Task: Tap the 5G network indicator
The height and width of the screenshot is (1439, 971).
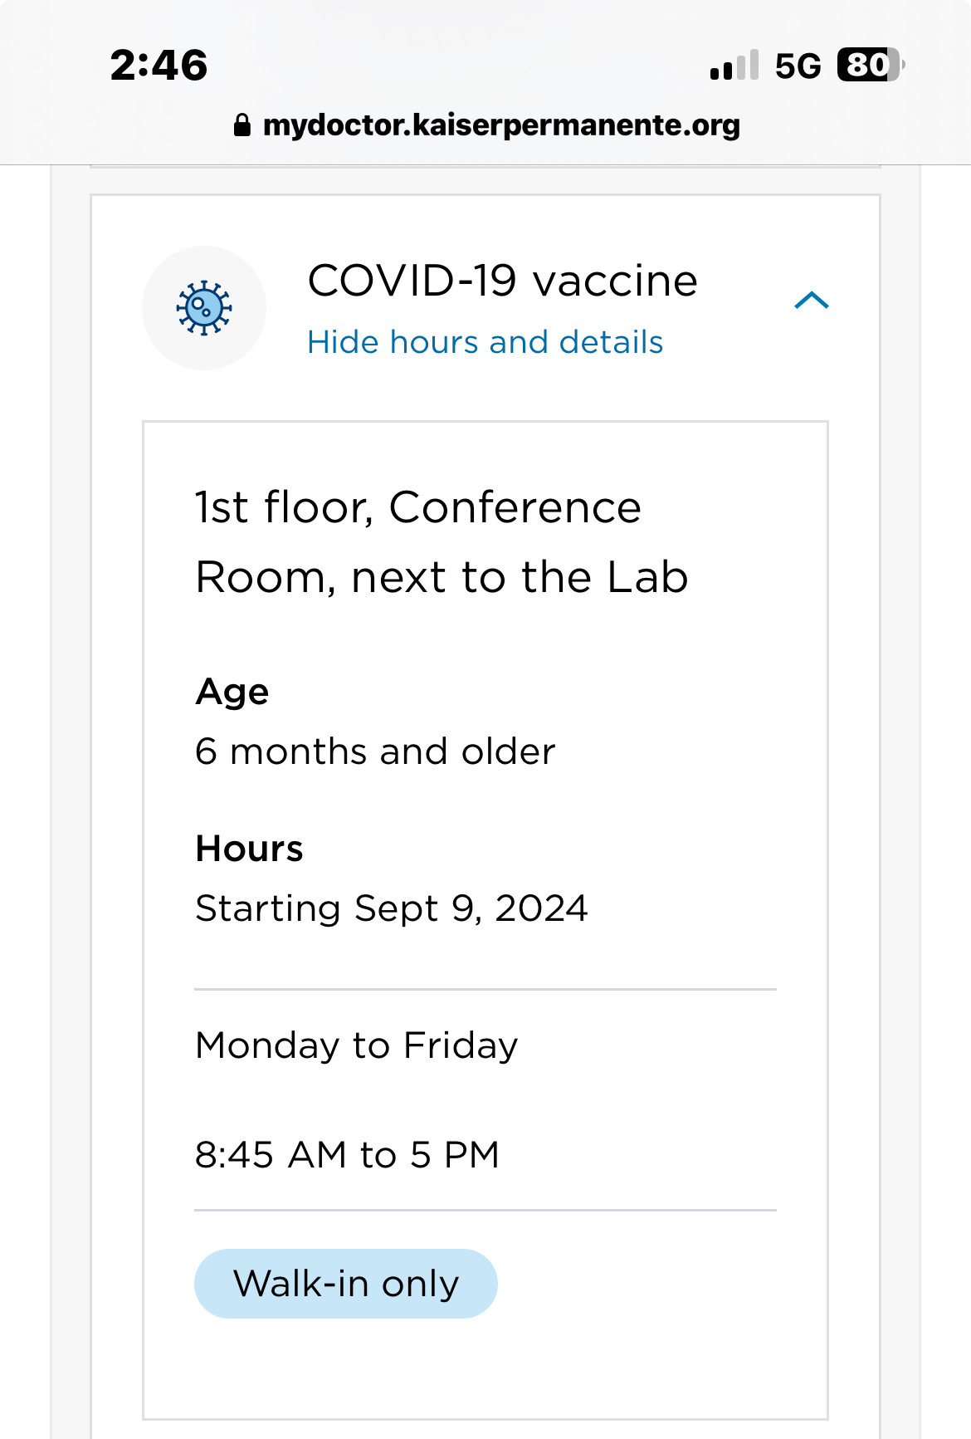Action: (798, 66)
